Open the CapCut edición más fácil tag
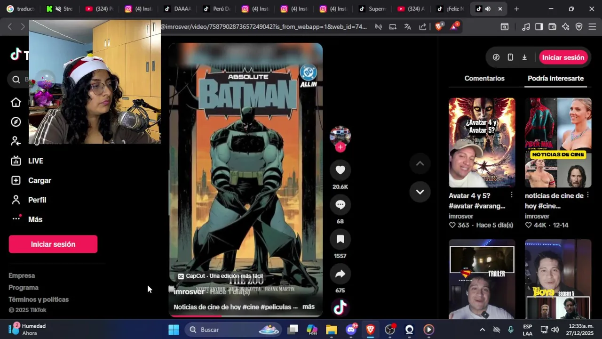The image size is (602, 339). click(220, 276)
